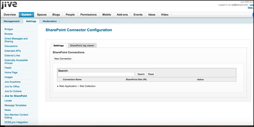Open Jive for Outlook settings
The height and width of the screenshot is (127, 254).
pyautogui.click(x=13, y=91)
